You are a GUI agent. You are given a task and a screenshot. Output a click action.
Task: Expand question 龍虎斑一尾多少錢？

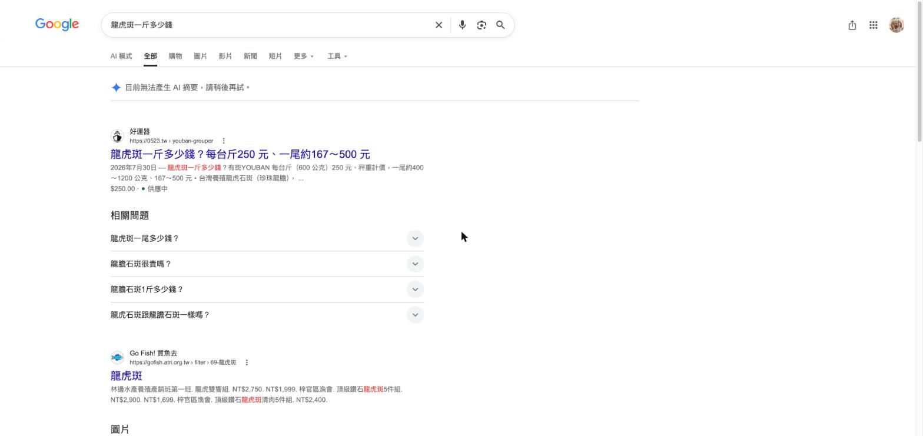click(x=267, y=238)
